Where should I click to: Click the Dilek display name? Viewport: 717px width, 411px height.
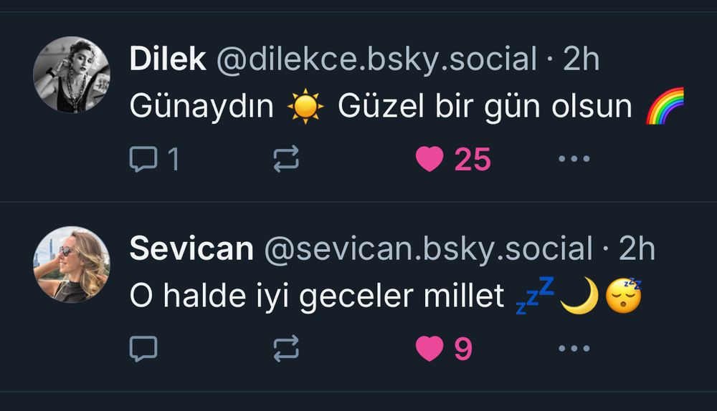[x=167, y=59]
